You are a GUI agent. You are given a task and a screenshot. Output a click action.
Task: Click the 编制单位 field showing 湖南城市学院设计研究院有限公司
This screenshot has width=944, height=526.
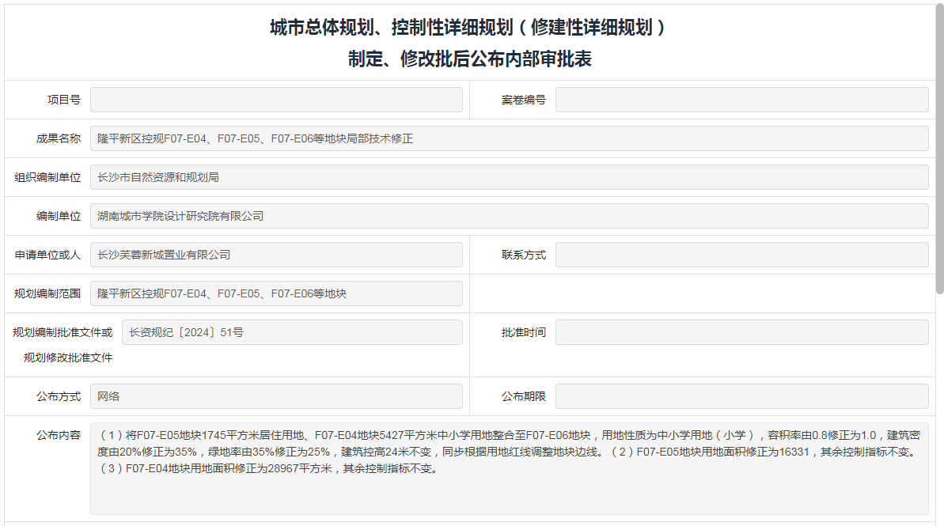(509, 216)
